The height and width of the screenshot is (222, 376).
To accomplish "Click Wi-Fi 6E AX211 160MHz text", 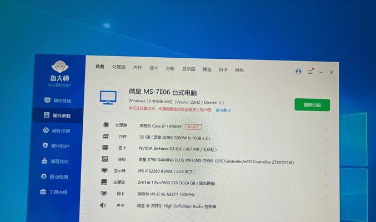I will (166, 194).
